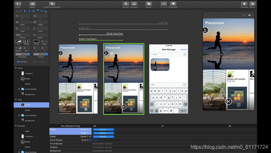Reset the preview window prototype
Viewport: 271px width, 153px height.
point(244,15)
